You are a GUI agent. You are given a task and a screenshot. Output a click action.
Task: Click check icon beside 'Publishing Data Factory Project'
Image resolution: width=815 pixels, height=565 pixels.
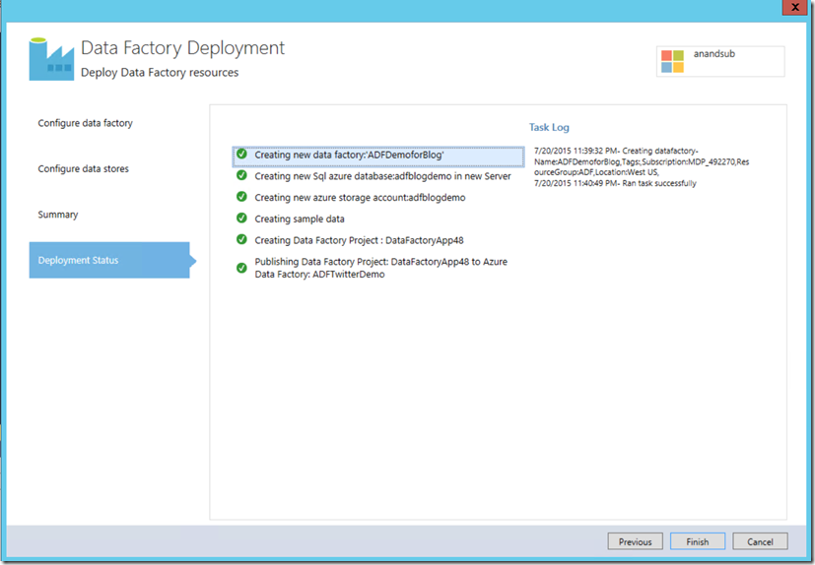click(241, 268)
